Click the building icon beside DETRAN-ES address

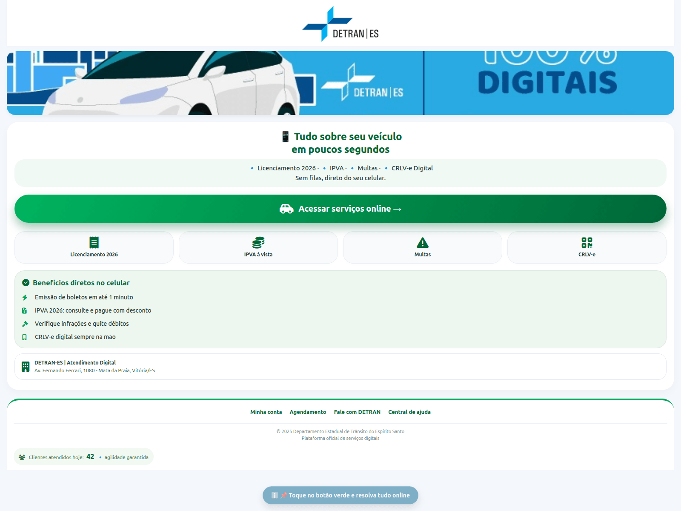tap(26, 367)
